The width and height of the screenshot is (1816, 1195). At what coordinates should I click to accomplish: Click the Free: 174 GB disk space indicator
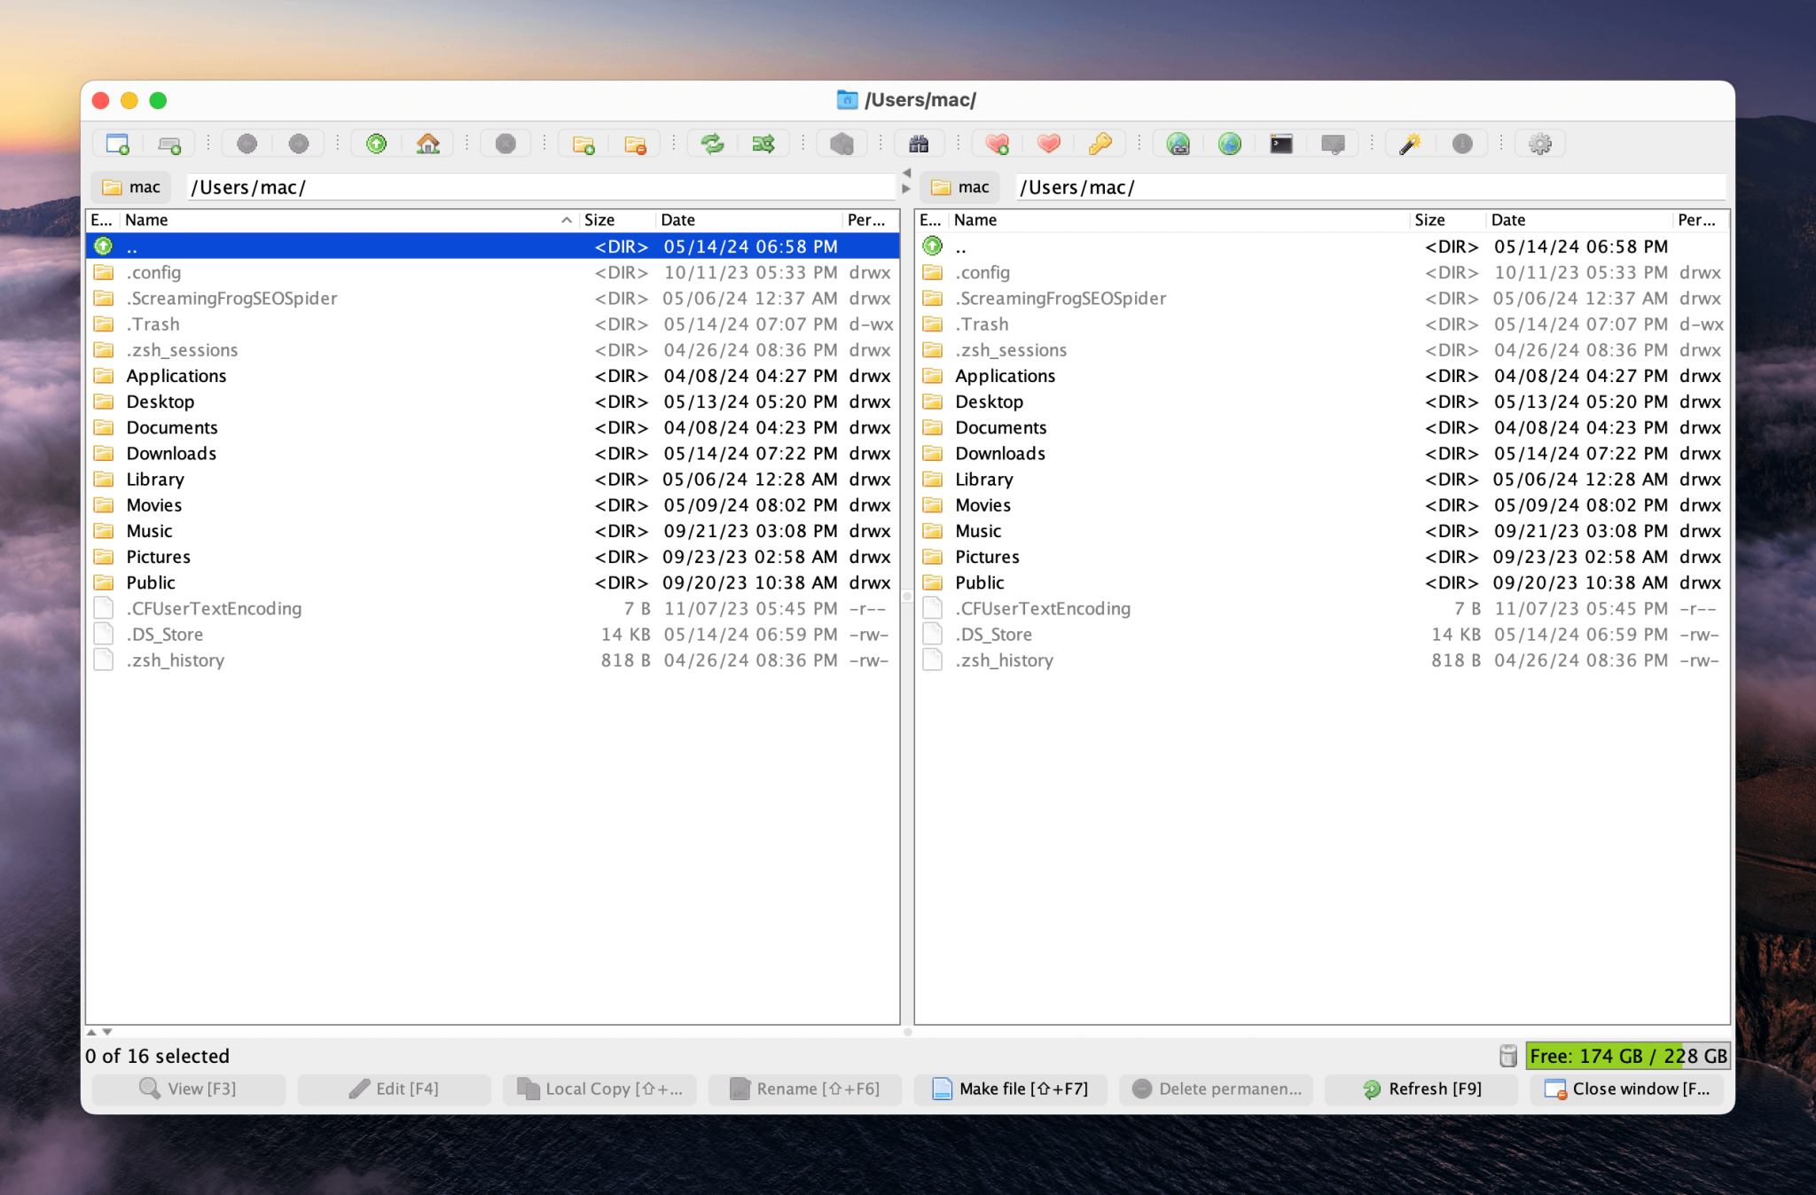(x=1628, y=1056)
